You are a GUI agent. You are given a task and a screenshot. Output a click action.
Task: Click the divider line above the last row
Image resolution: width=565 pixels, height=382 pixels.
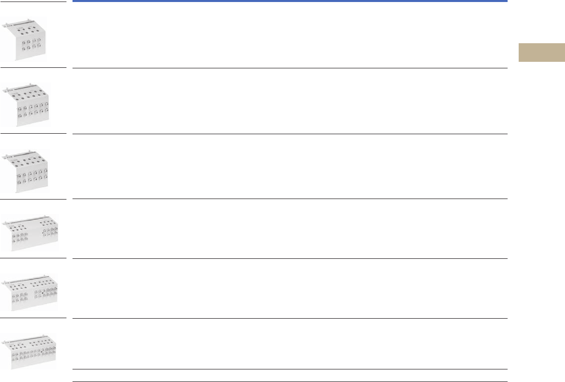pyautogui.click(x=290, y=318)
